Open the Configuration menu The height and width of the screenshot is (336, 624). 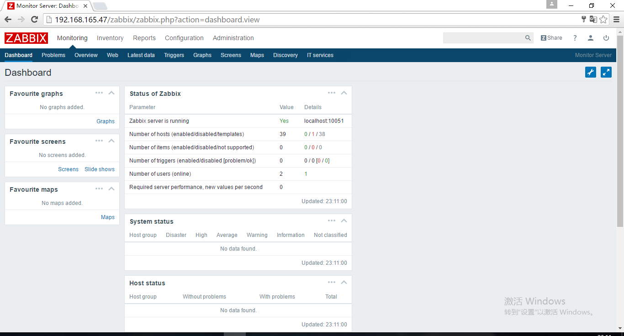click(x=184, y=38)
